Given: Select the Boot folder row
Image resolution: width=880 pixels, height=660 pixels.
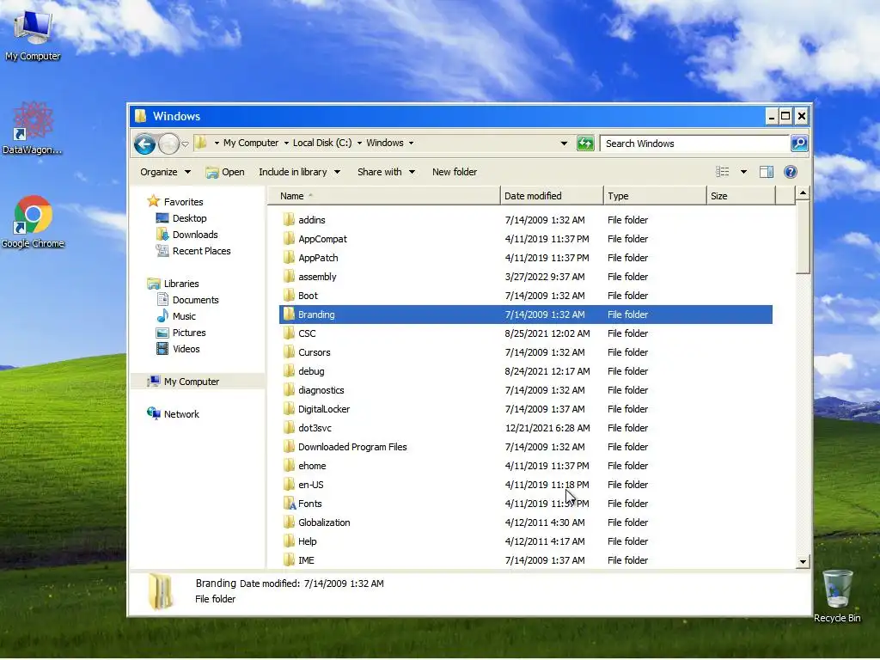Looking at the screenshot, I should pos(526,296).
